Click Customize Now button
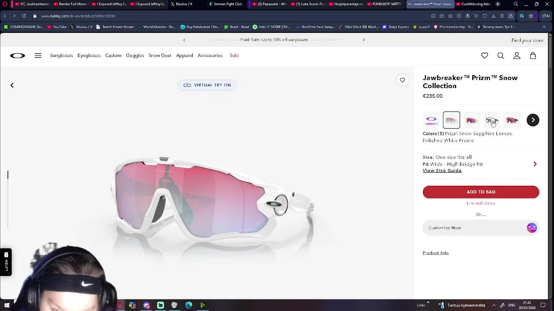Viewport: 554px width, 311px height. point(481,228)
